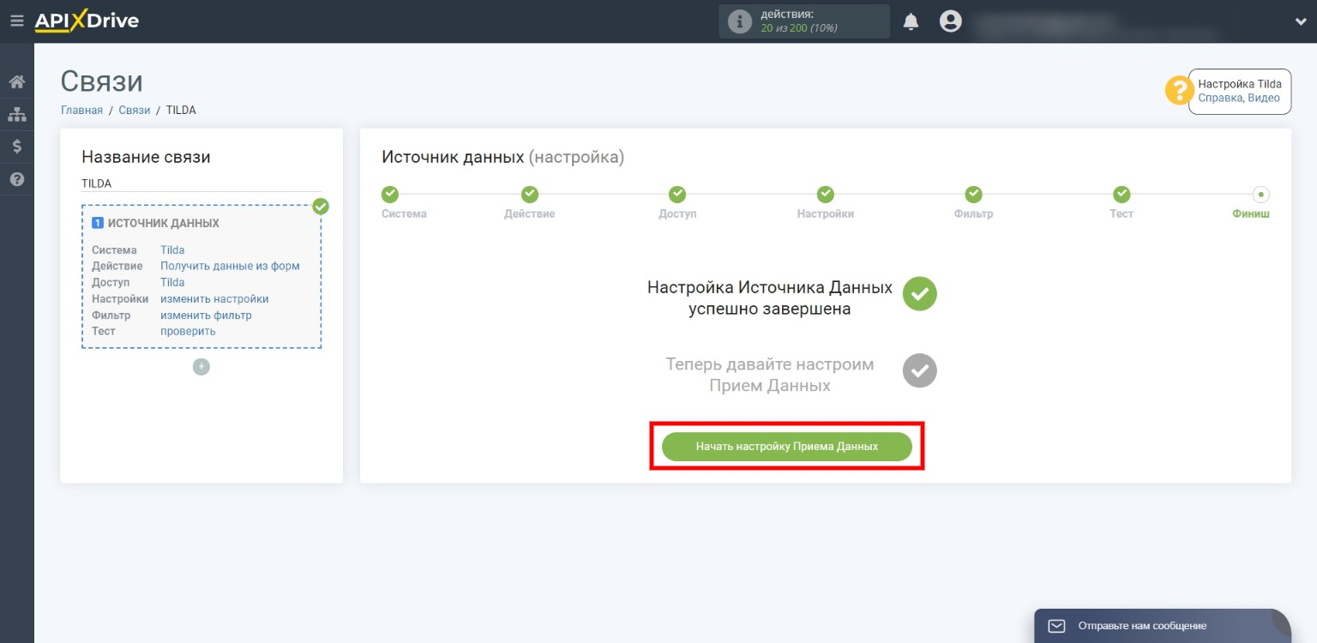Edit the connection name TILDA field

coord(201,183)
